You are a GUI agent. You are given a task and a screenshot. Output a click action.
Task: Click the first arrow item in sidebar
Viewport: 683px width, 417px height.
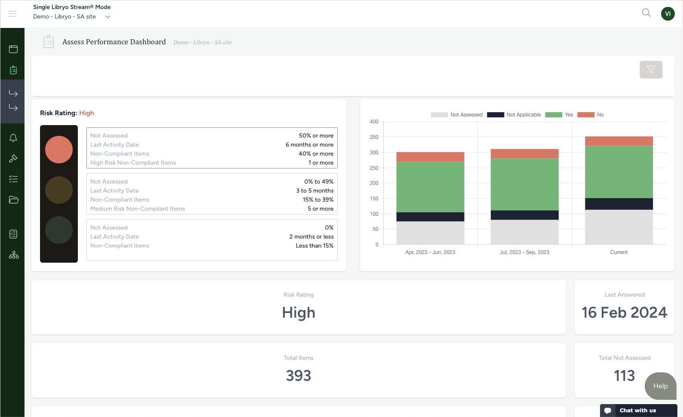pos(13,93)
